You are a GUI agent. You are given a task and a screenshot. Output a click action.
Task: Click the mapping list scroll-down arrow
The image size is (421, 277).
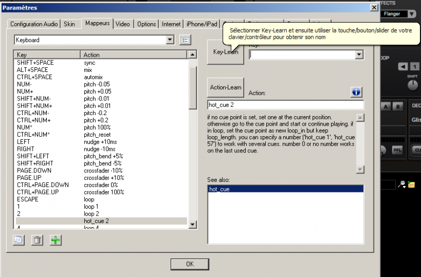click(x=193, y=224)
